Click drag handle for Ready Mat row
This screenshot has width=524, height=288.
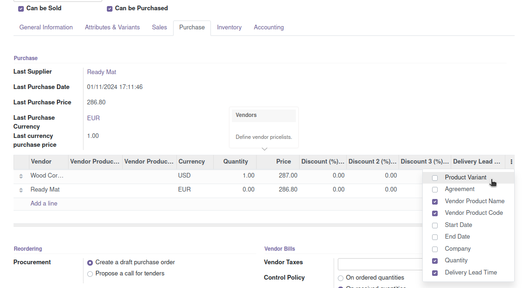point(21,190)
